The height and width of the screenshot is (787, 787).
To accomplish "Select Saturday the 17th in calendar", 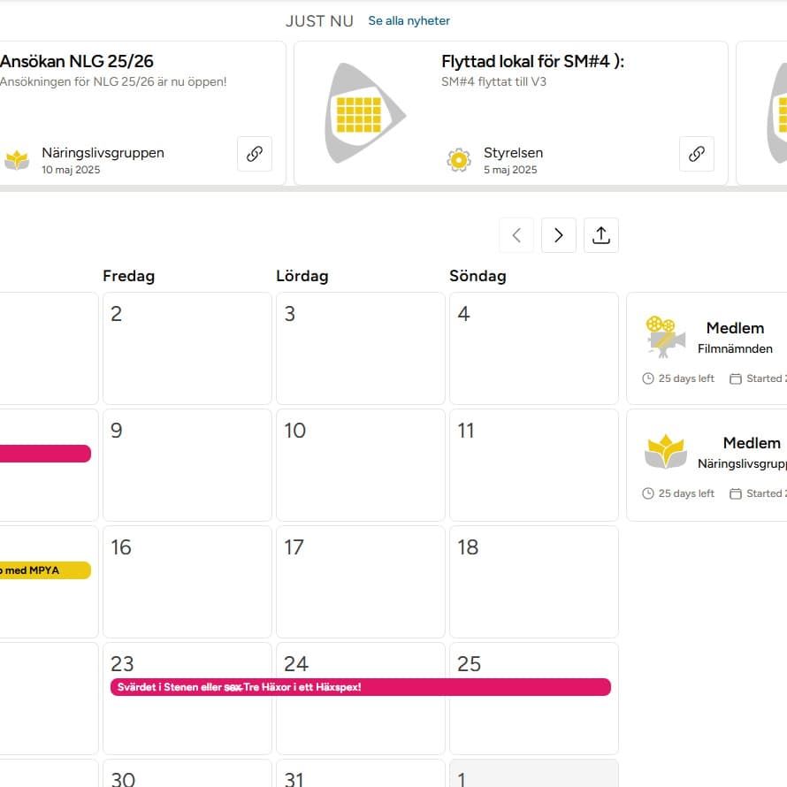I will click(x=360, y=582).
